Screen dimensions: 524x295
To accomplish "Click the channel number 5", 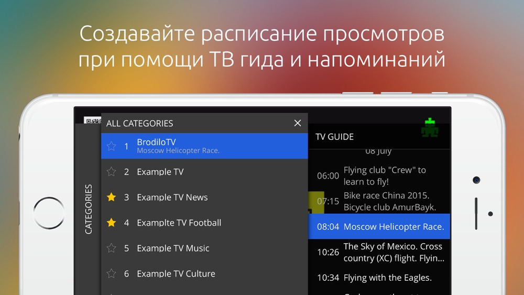I will tap(126, 248).
